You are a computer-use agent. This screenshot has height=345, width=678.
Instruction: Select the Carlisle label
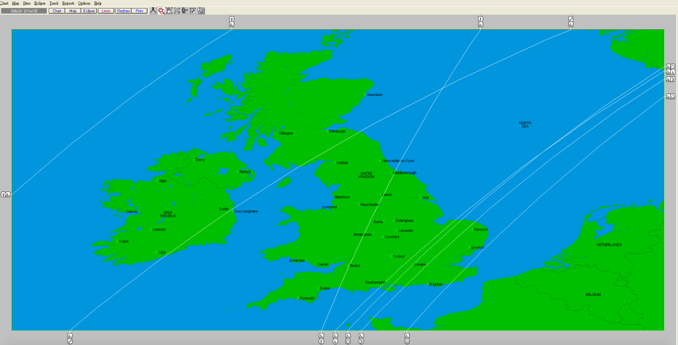pos(342,163)
